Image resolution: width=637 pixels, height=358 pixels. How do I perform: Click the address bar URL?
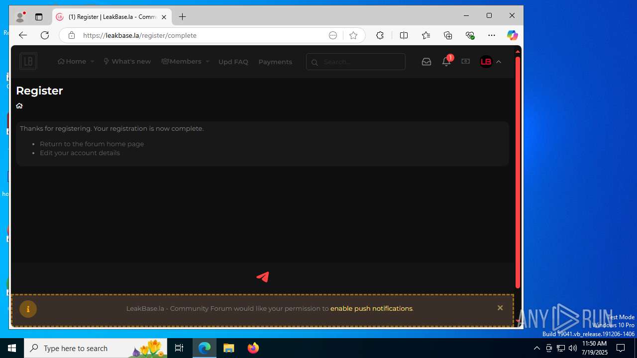[x=140, y=35]
